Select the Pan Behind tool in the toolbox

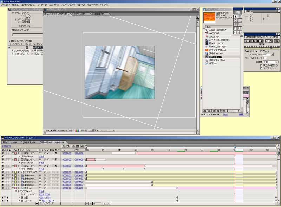pos(240,24)
